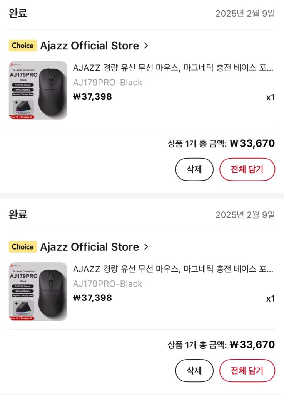
Task: Click the Choice badge in the second order
Action: tap(23, 247)
